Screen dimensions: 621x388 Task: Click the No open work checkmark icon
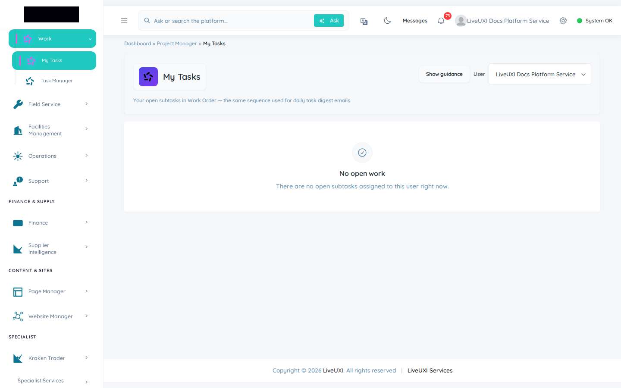(x=362, y=153)
